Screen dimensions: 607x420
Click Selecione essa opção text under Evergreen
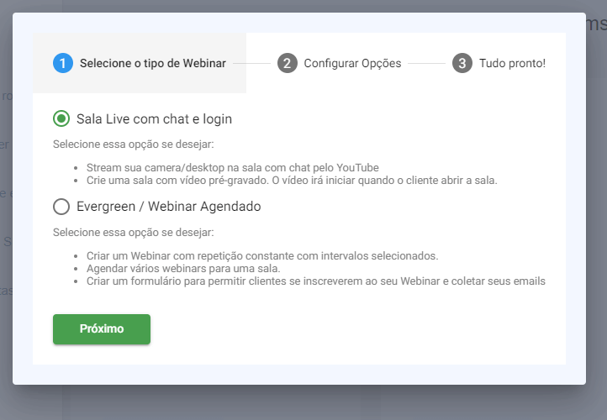[133, 233]
